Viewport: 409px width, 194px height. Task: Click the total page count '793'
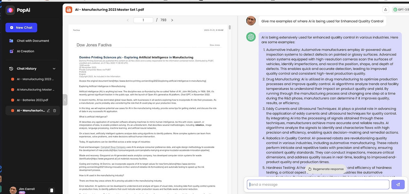pos(163,20)
